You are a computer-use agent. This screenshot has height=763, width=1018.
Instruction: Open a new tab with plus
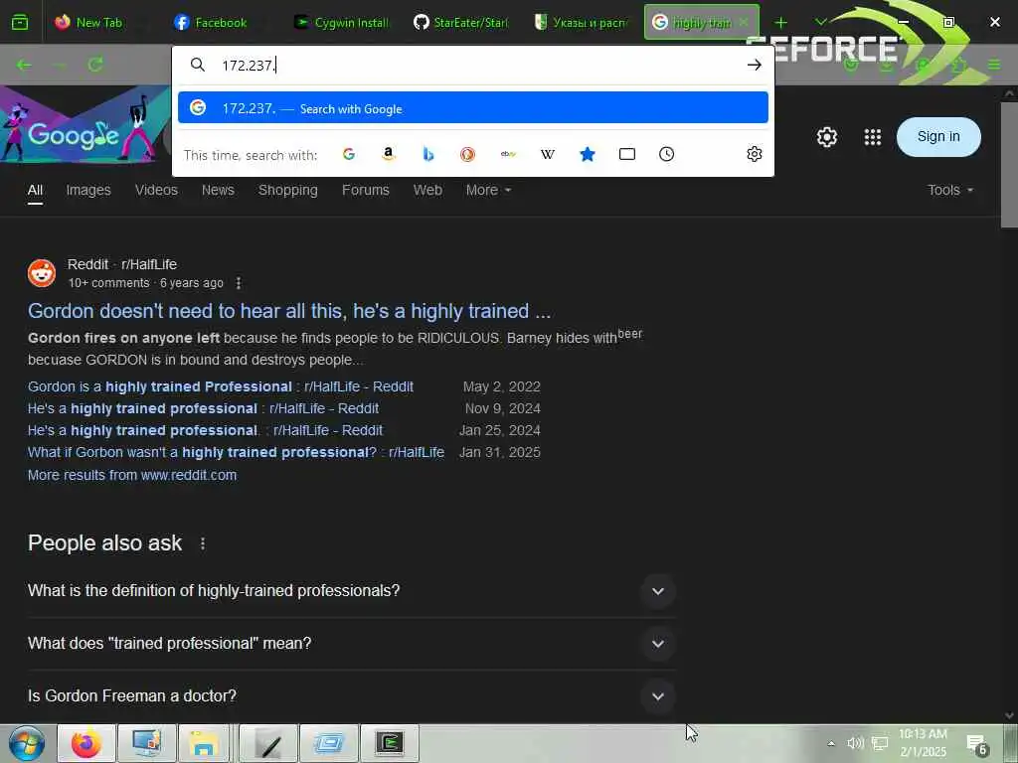coord(781,23)
